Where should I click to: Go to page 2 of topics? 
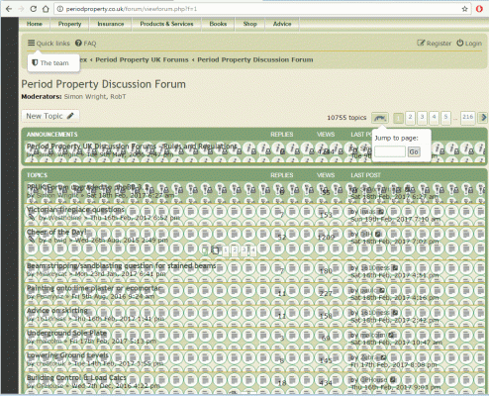point(410,118)
